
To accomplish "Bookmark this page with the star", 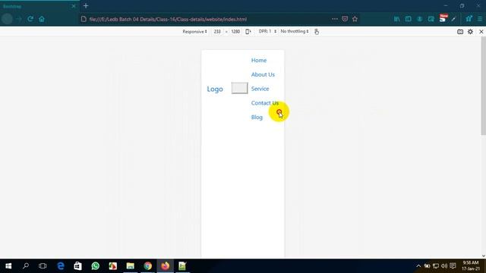I will (x=355, y=19).
